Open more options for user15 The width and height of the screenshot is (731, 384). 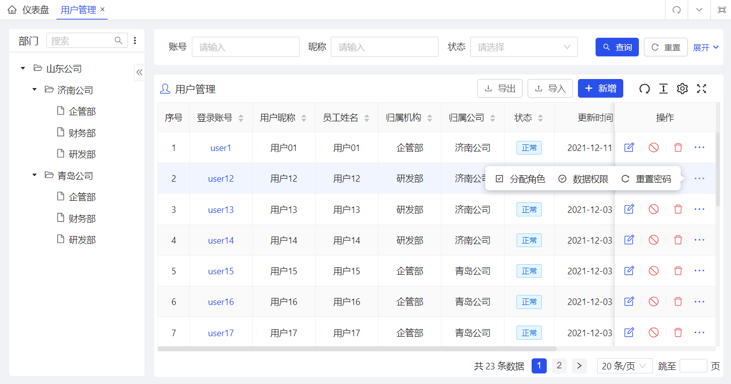tap(699, 271)
